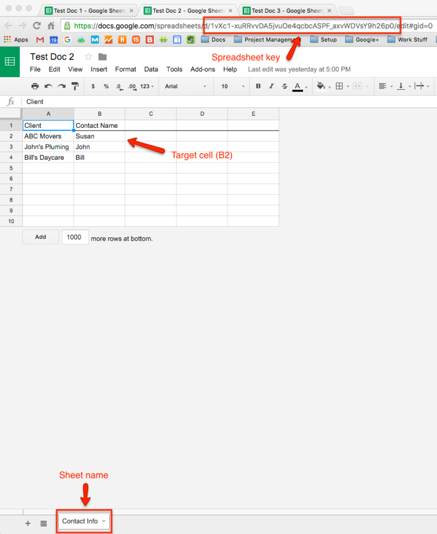The image size is (437, 534).
Task: Select the Paint format tool
Action: point(75,86)
